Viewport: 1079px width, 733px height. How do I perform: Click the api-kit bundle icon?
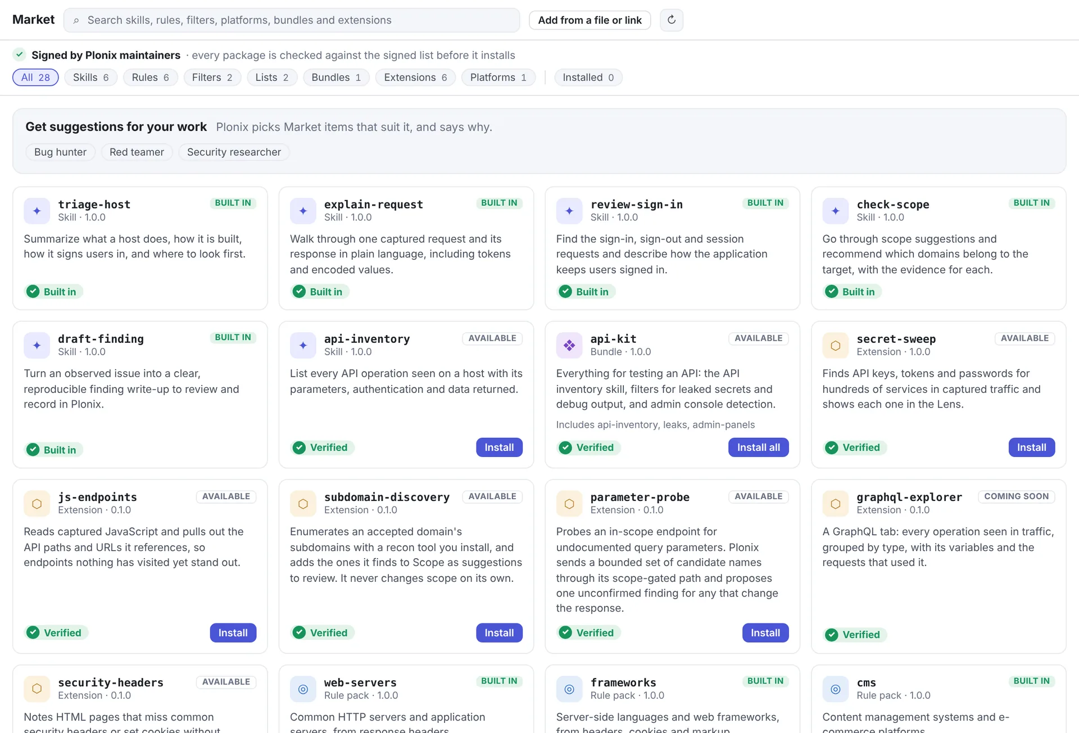pyautogui.click(x=569, y=345)
